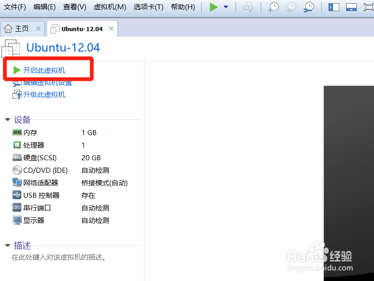374x281 pixels.
Task: Click the thumbnail bar view icon
Action: (x=351, y=7)
